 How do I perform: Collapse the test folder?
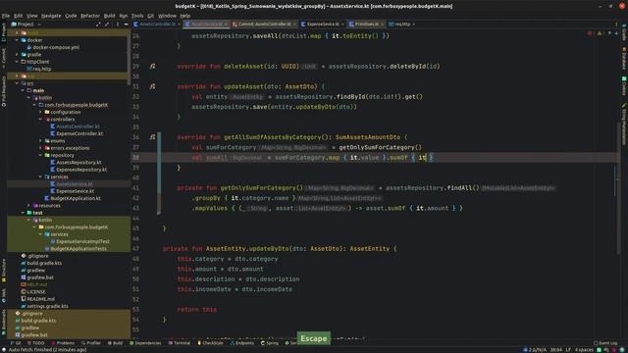(x=23, y=213)
